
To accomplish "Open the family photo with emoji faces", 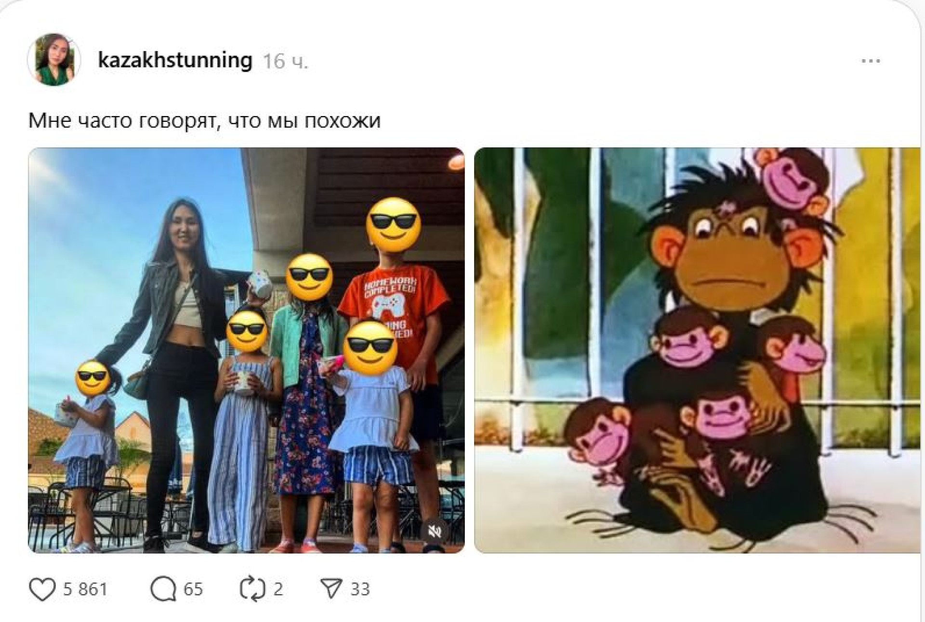I will 246,350.
